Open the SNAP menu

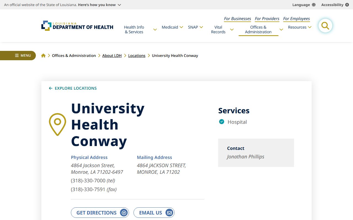click(193, 27)
